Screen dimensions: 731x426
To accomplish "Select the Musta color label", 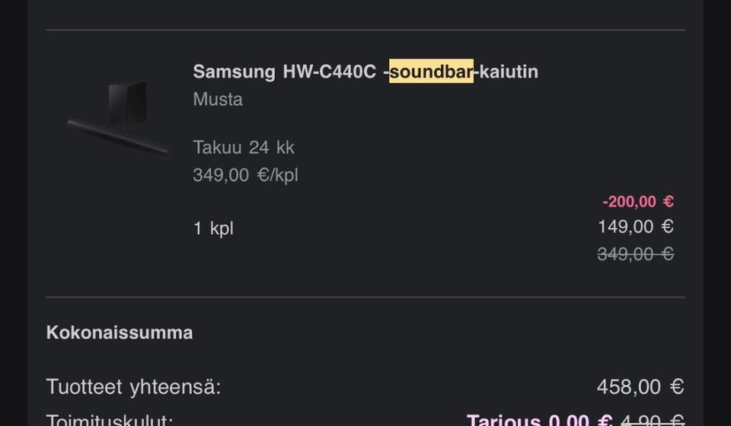I will click(218, 99).
